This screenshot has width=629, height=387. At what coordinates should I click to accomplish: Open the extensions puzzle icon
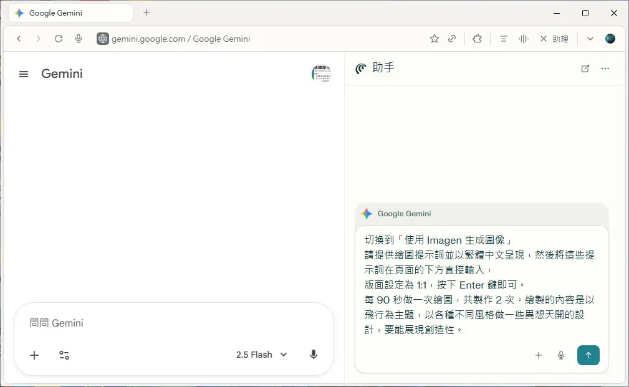(x=478, y=39)
